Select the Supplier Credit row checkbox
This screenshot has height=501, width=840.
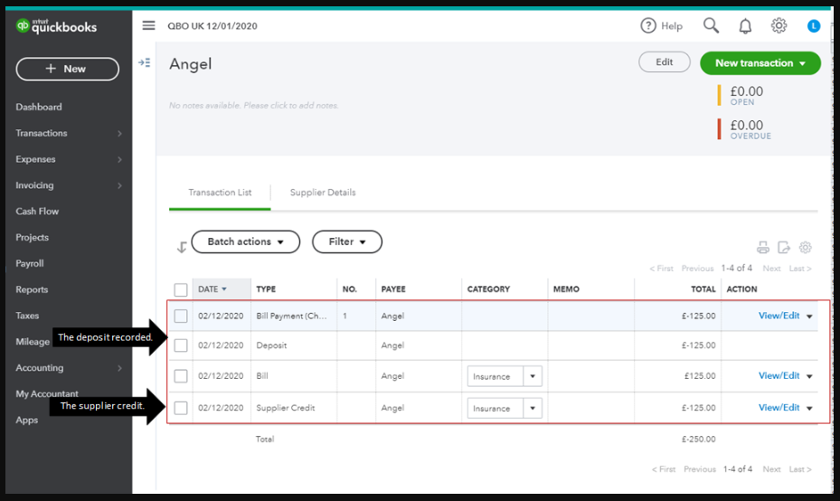click(181, 408)
